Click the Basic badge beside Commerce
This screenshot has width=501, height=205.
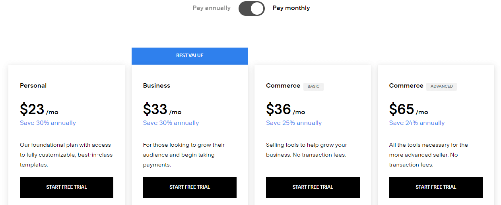tap(313, 86)
